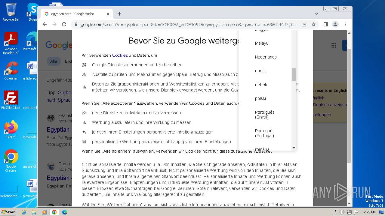
Task: Open the share page icon in address bar
Action: 304,24
